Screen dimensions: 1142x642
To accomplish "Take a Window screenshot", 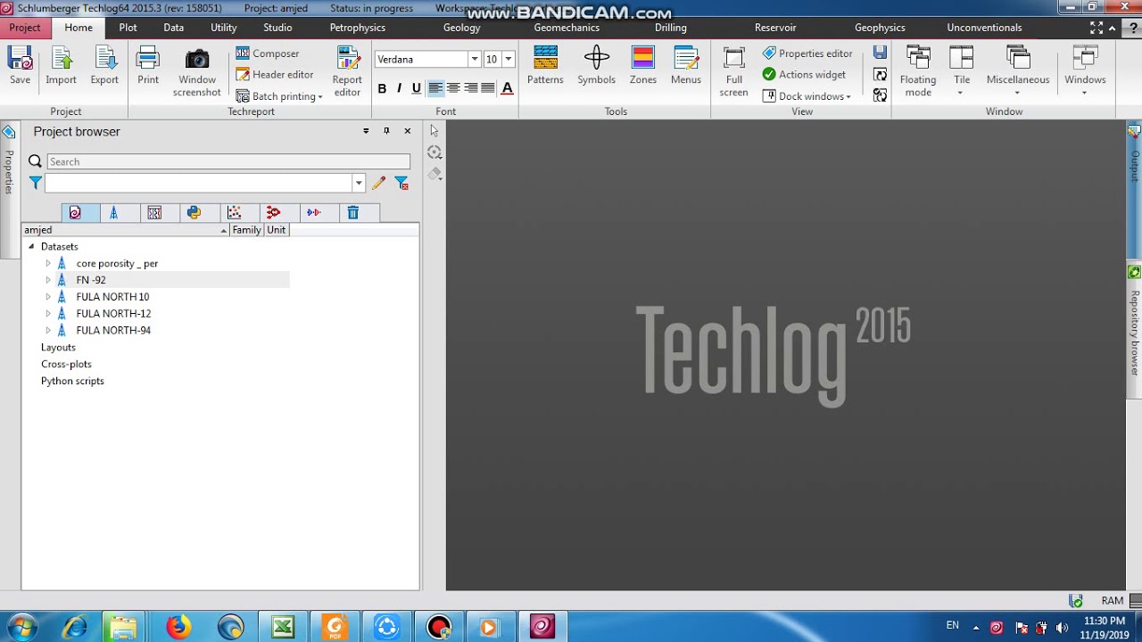I will (x=197, y=72).
